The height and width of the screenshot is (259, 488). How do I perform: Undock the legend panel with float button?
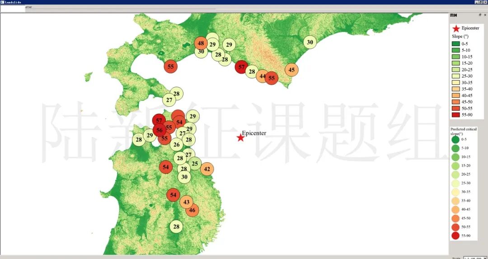tap(480, 15)
